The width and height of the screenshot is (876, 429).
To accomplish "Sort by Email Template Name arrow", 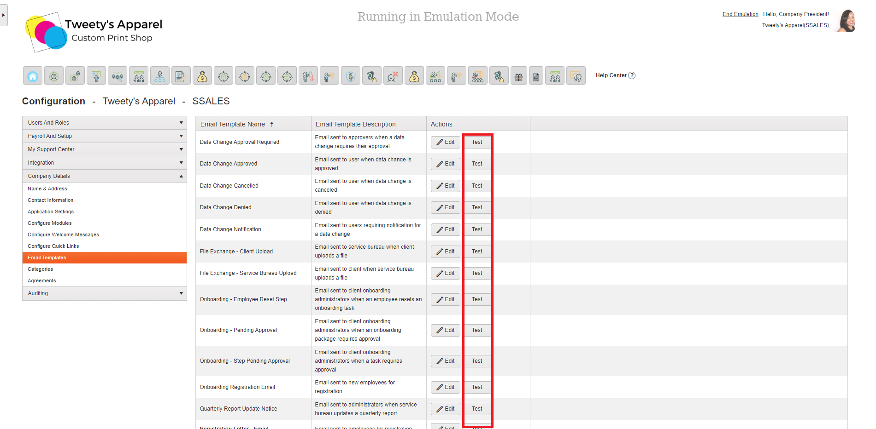I will [272, 124].
